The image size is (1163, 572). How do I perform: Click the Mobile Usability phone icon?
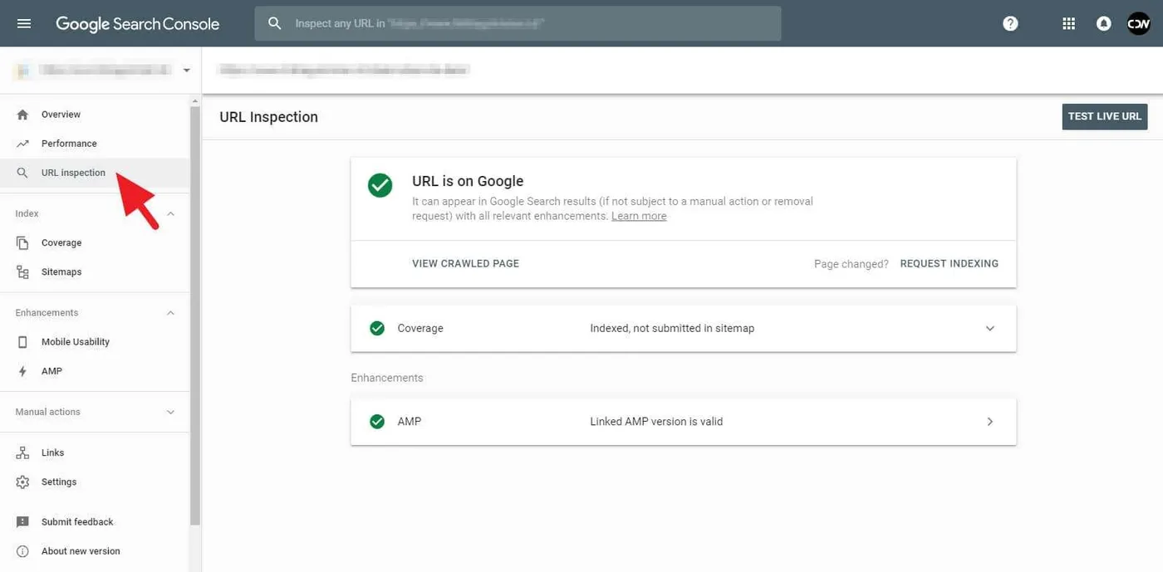(x=22, y=342)
